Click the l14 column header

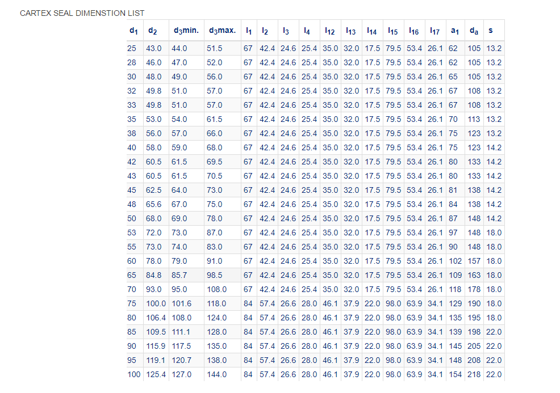tap(372, 31)
